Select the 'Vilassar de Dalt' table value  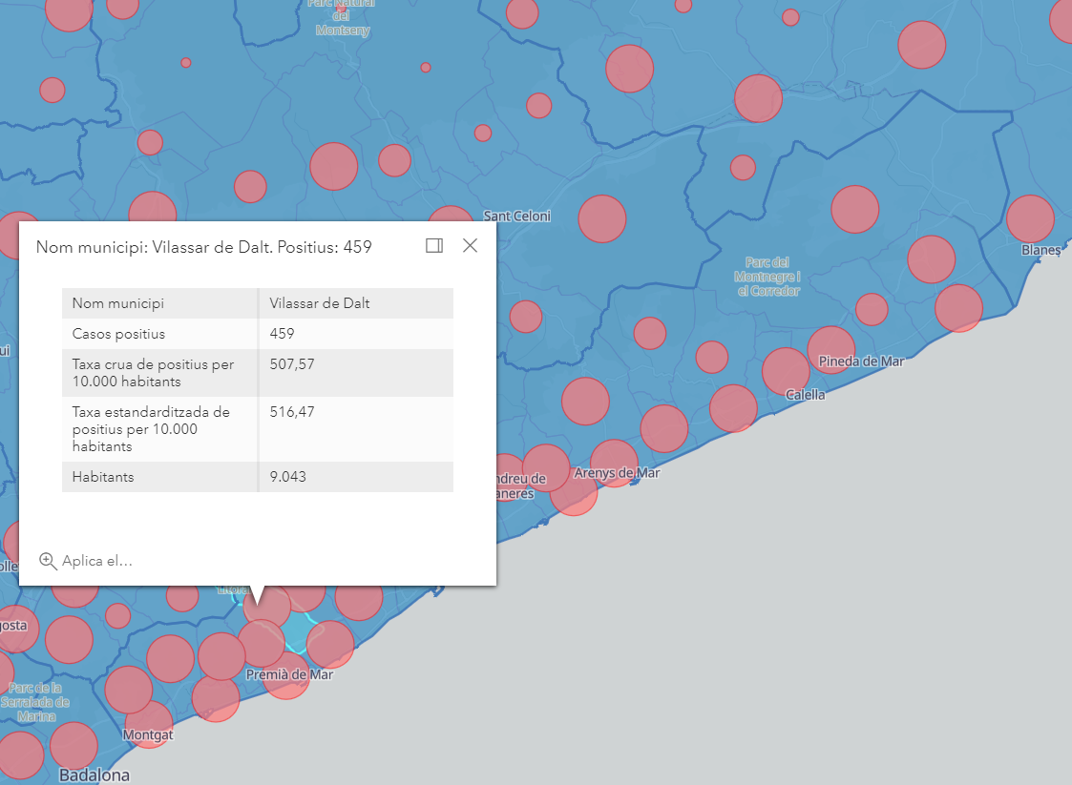point(319,303)
